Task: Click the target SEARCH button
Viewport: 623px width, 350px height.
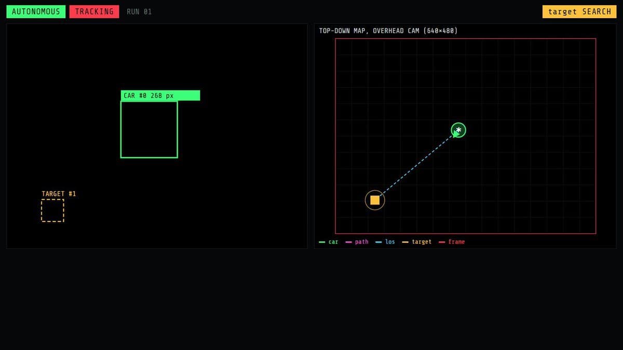Action: pyautogui.click(x=579, y=11)
